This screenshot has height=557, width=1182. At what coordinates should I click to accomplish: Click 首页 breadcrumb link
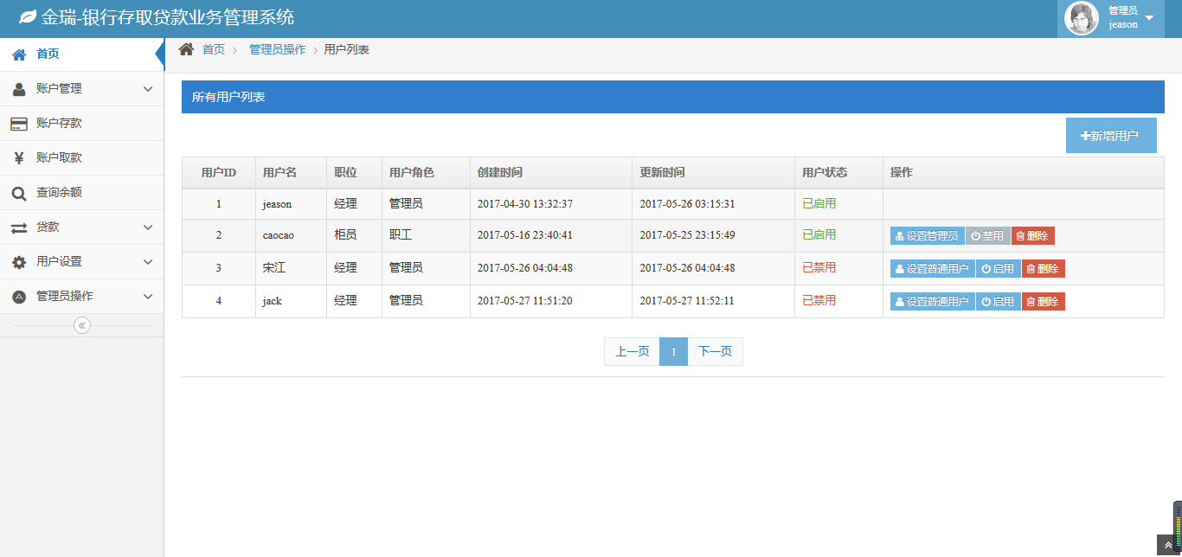coord(214,50)
